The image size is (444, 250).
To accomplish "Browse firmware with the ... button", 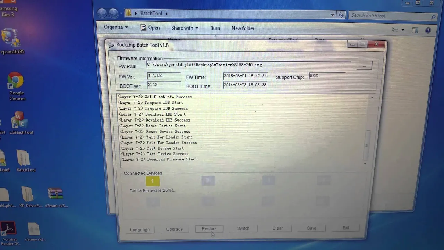I will pos(364,66).
